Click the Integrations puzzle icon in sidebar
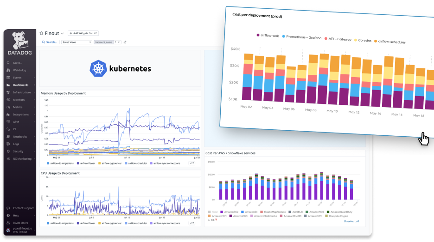 point(8,115)
